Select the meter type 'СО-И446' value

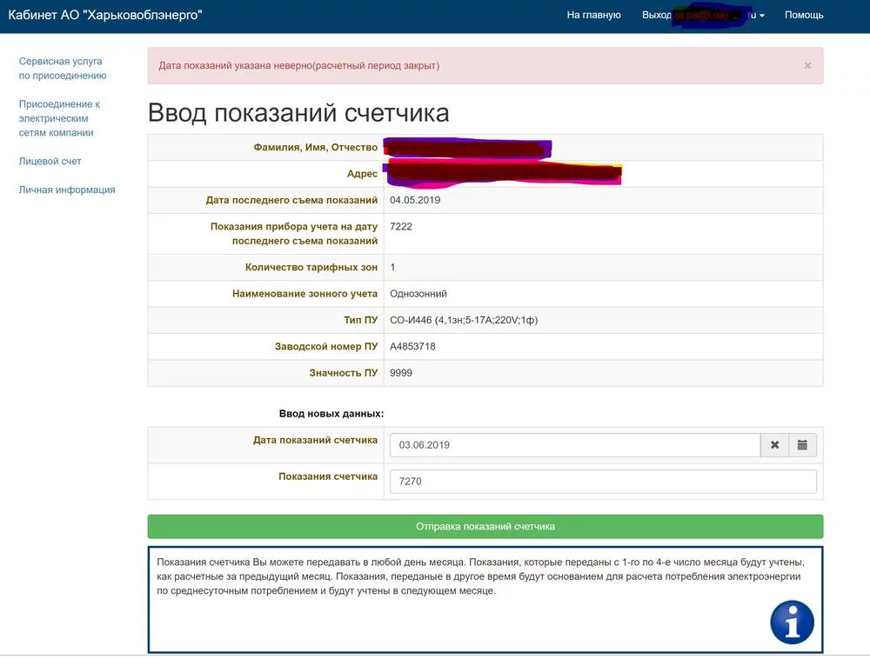(464, 320)
